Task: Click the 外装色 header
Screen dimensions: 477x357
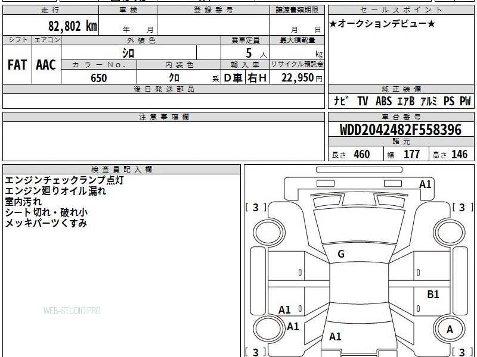Action: [141, 40]
